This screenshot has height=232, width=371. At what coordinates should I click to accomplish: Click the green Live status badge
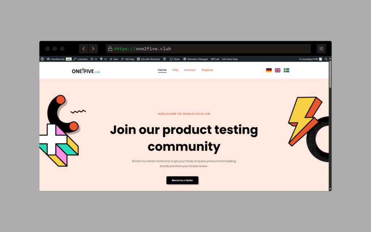[x=68, y=59]
